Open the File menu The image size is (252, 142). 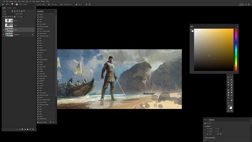click(4, 1)
